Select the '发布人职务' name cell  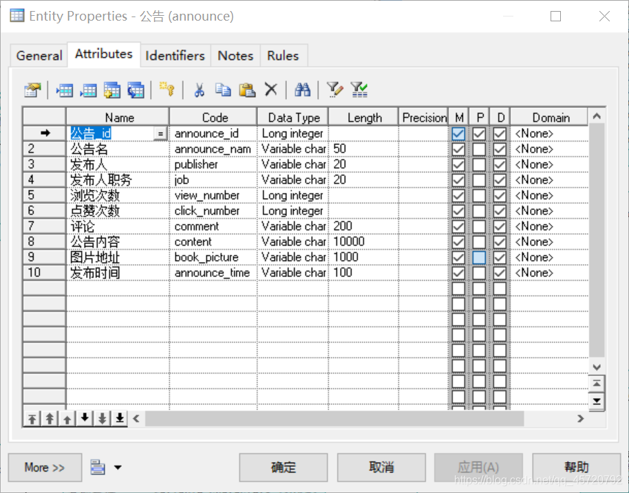[x=118, y=180]
